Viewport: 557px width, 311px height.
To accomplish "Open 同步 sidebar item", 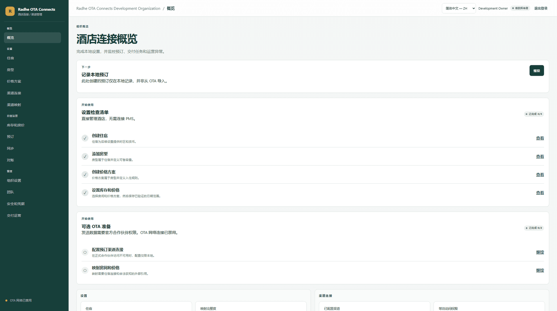I will pos(32,149).
